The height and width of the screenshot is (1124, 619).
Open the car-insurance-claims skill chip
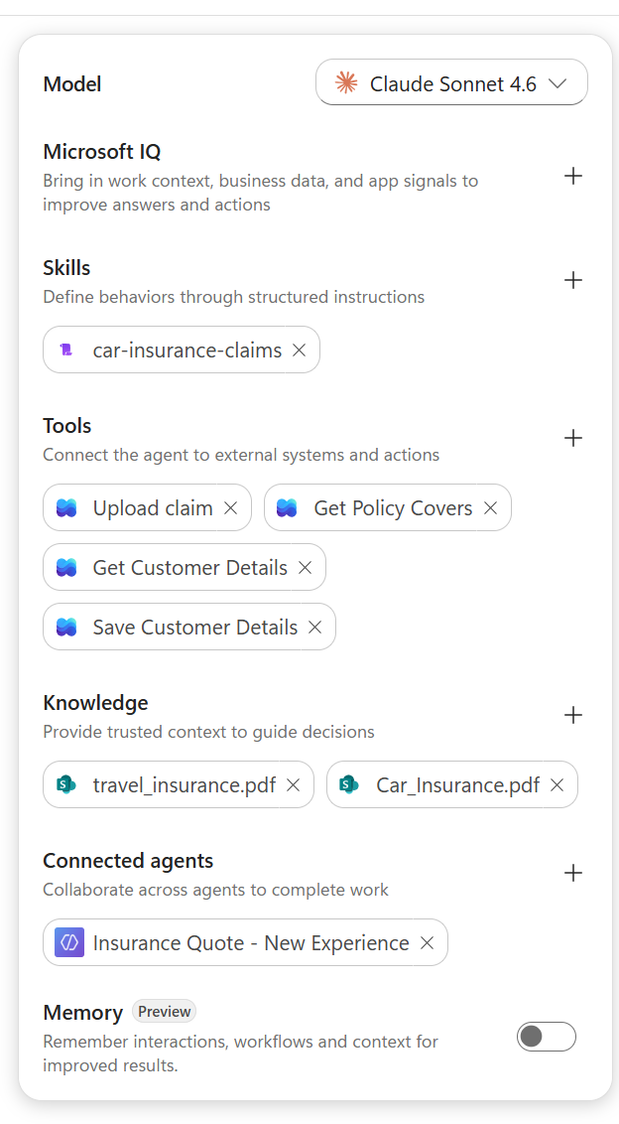click(182, 350)
